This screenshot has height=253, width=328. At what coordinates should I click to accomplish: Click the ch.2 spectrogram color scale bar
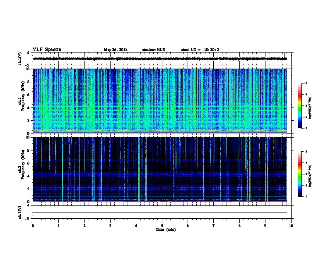tap(300, 174)
